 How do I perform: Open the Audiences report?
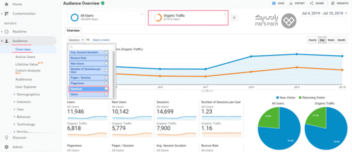coord(23,79)
